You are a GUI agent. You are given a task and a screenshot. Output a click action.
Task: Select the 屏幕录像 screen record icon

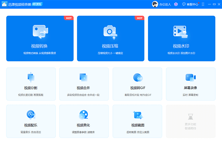coord(191,77)
